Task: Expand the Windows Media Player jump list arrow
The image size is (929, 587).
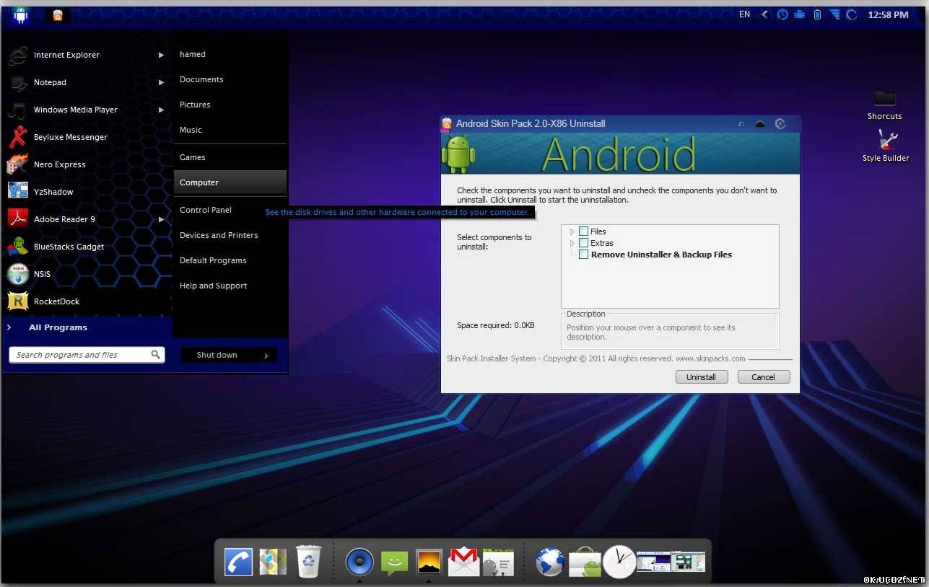Action: tap(161, 110)
